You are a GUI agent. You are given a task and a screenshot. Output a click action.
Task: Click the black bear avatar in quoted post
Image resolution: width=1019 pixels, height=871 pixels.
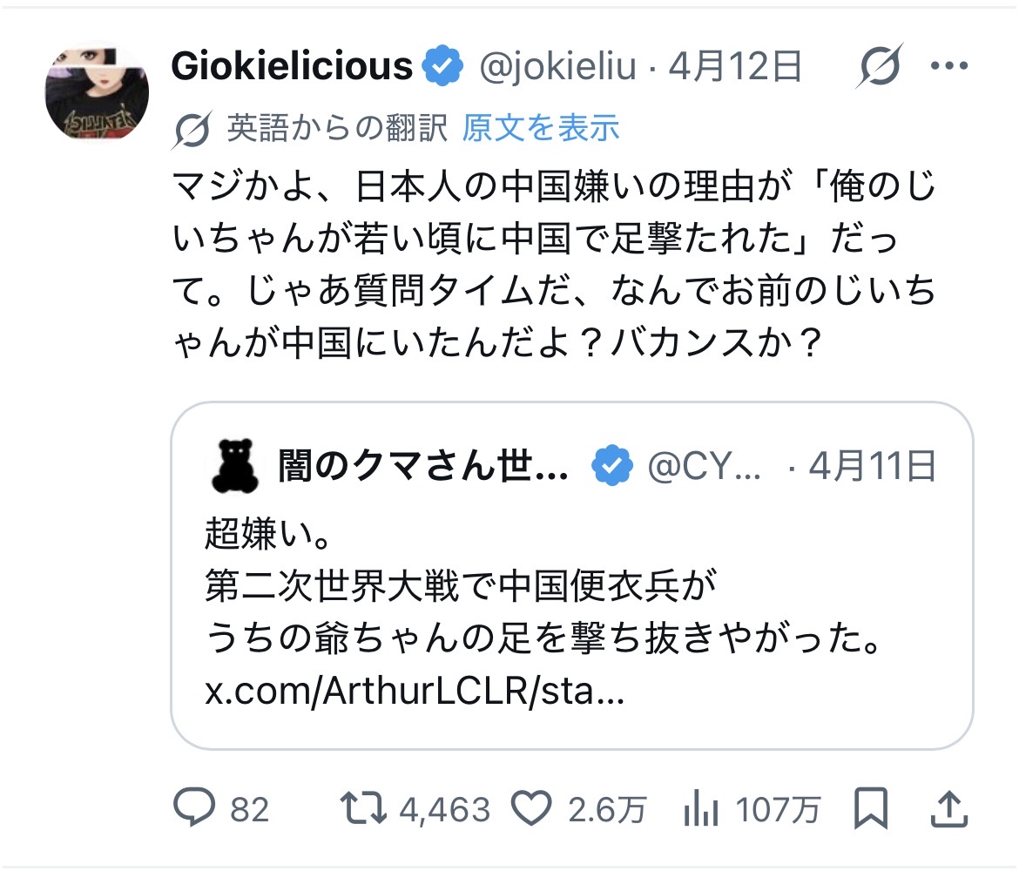[234, 466]
